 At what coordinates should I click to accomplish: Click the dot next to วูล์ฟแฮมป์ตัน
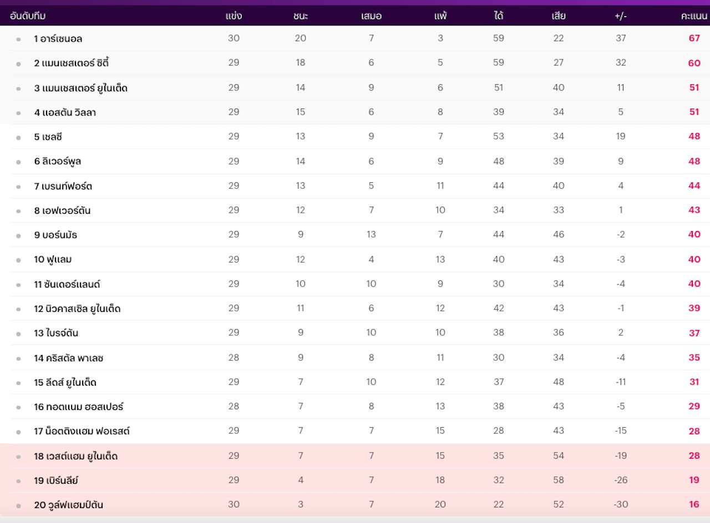tap(18, 505)
